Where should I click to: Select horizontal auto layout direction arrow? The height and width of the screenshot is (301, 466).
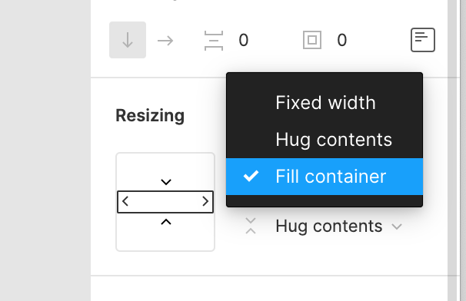165,41
